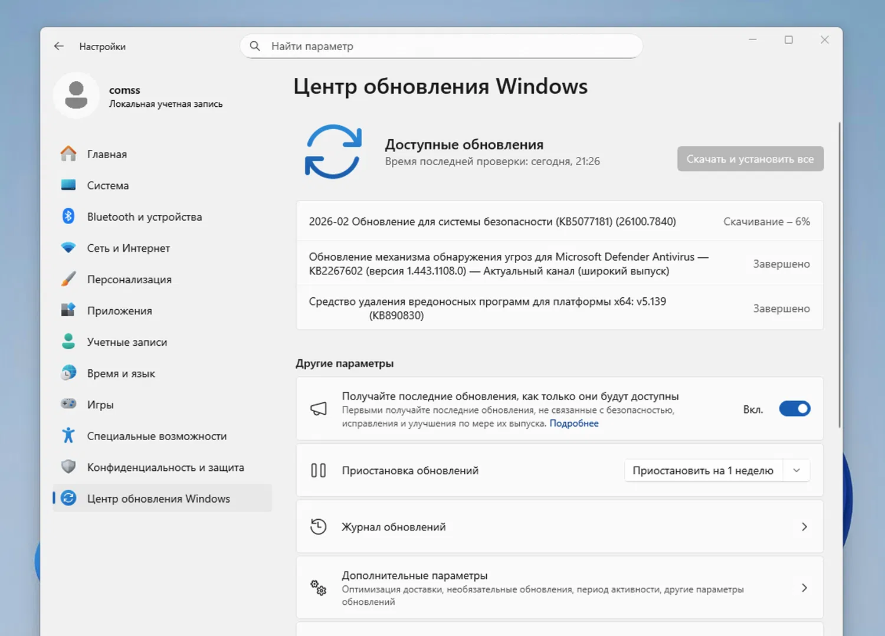
Task: Click the Приостановка обновлений label
Action: coord(410,471)
